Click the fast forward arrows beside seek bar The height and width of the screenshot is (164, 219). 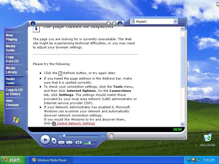point(103,136)
